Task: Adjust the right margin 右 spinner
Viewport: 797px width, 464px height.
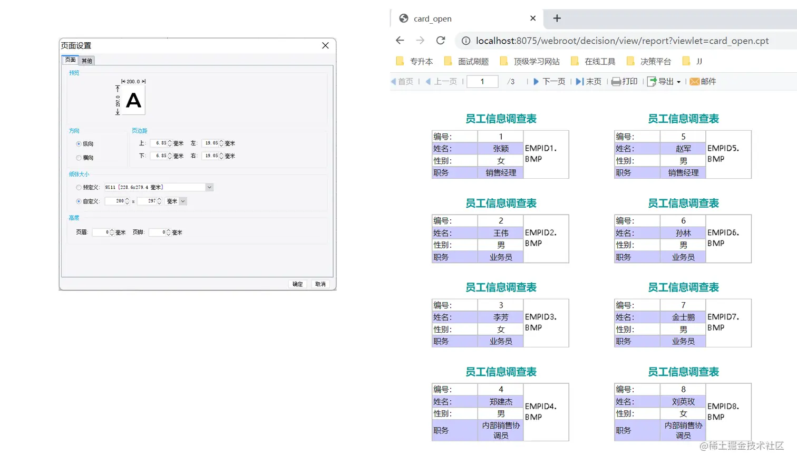Action: point(221,156)
